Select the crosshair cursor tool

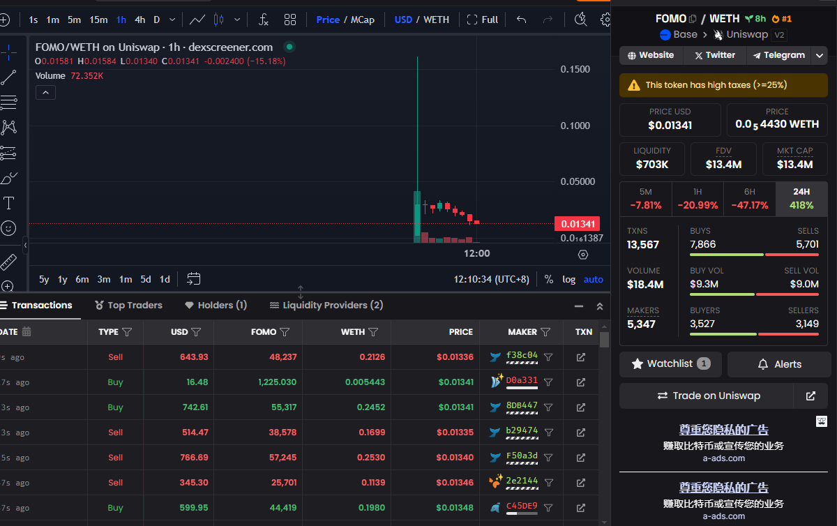coord(8,51)
